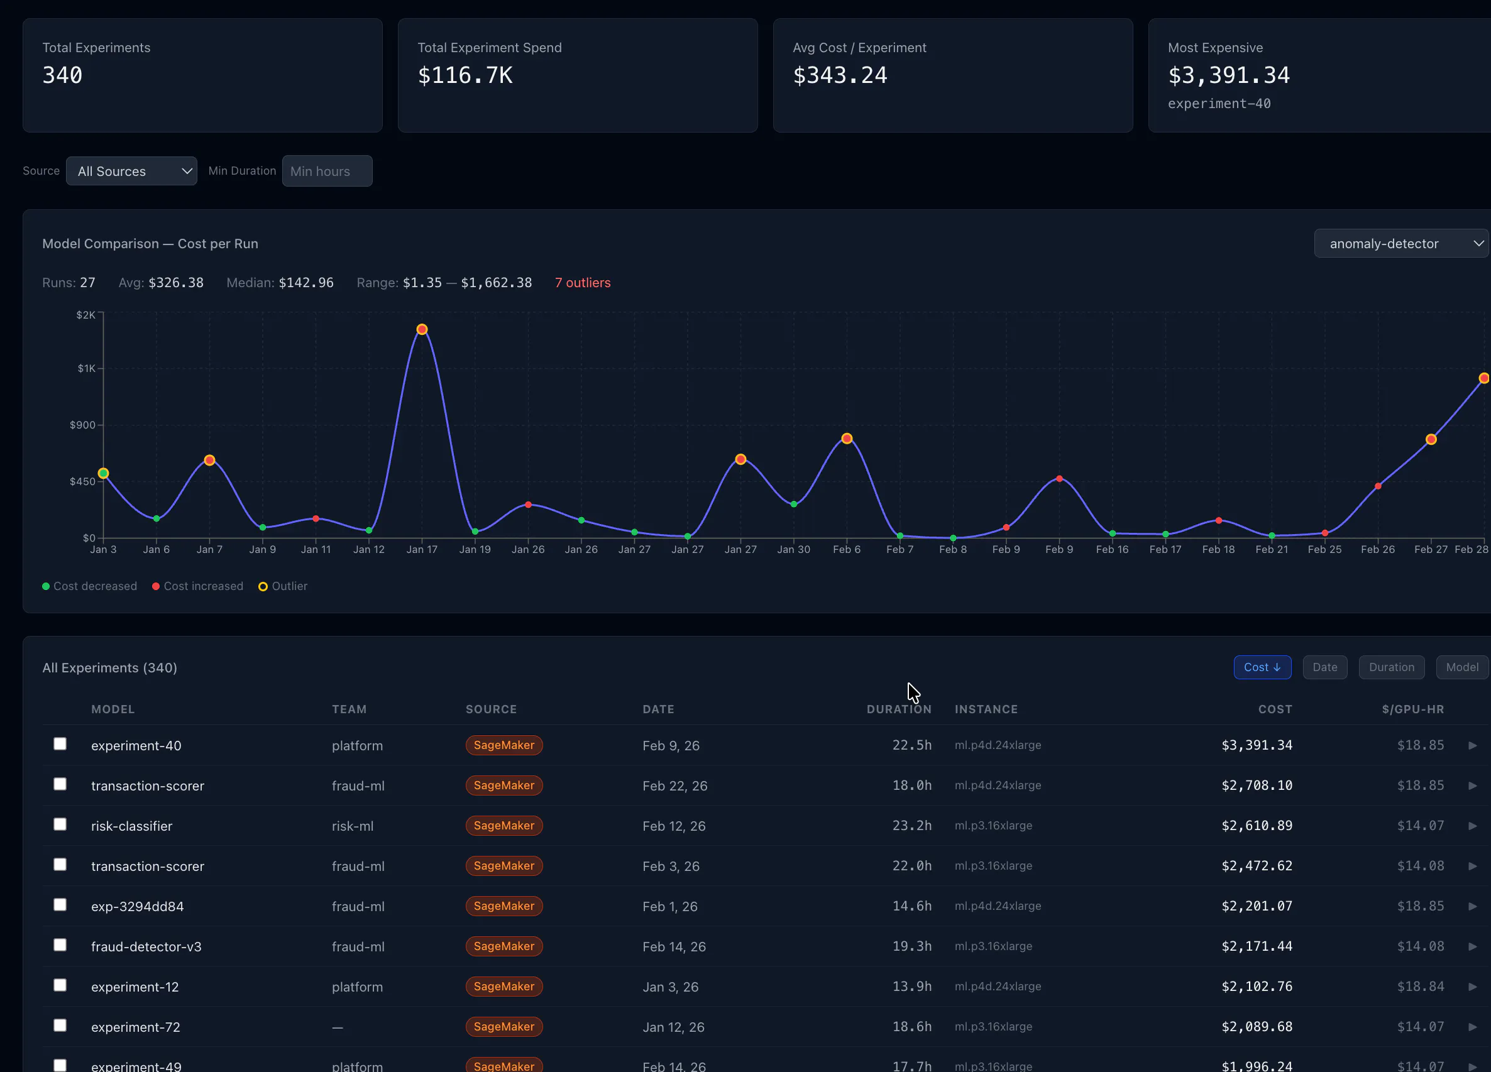Click the Jan 3 outlier data point
1491x1072 pixels.
click(103, 473)
